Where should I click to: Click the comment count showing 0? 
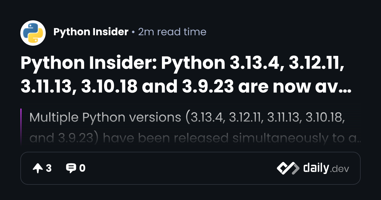click(82, 168)
